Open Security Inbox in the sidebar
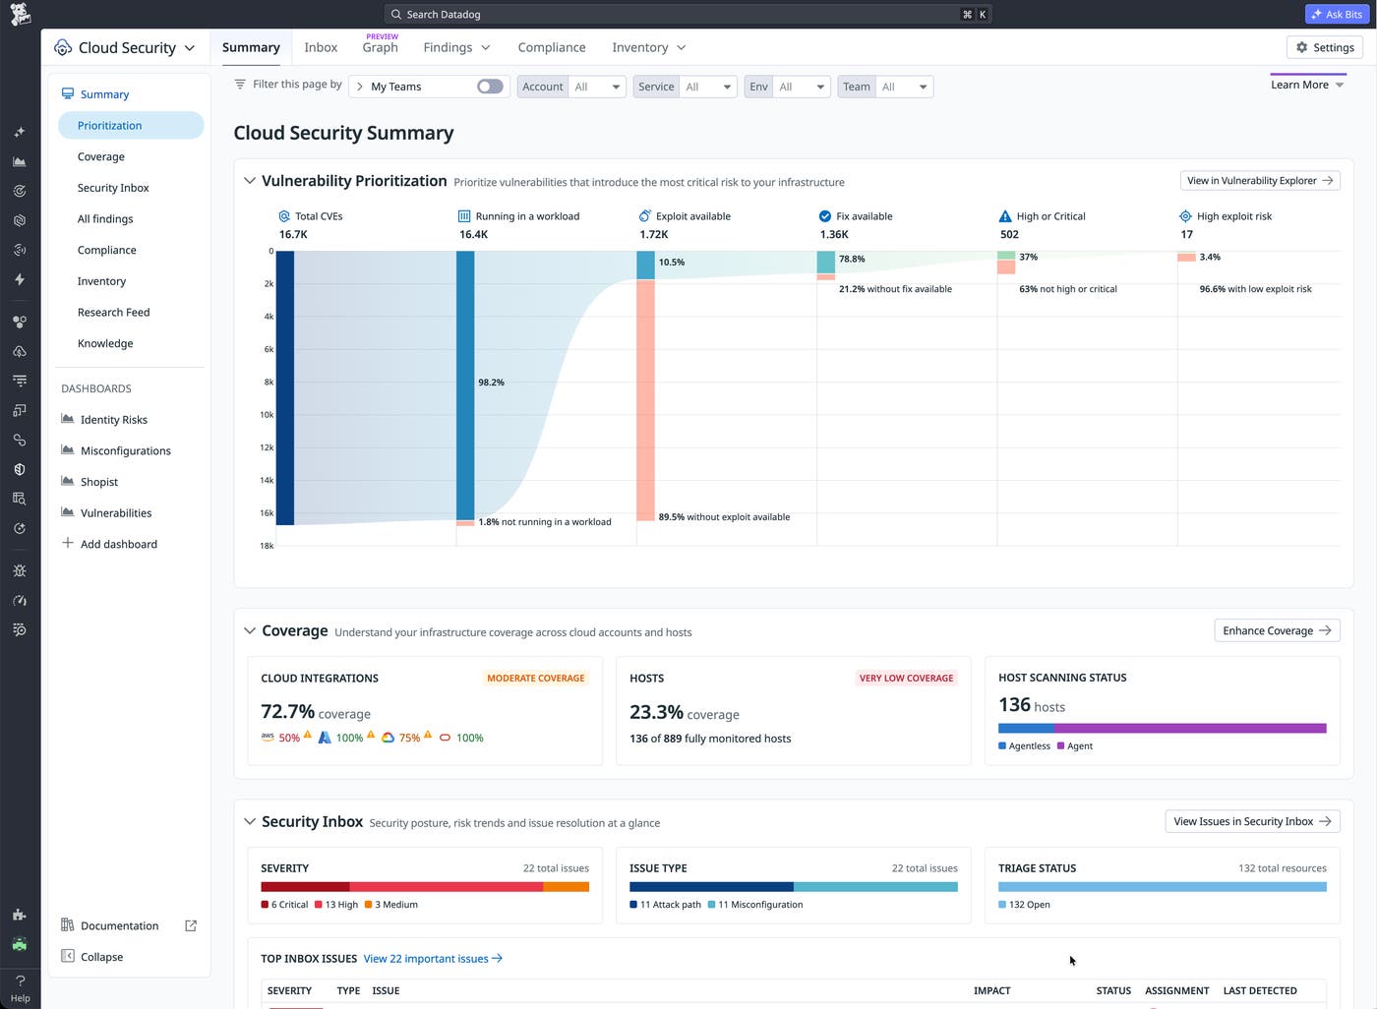 [x=113, y=188]
